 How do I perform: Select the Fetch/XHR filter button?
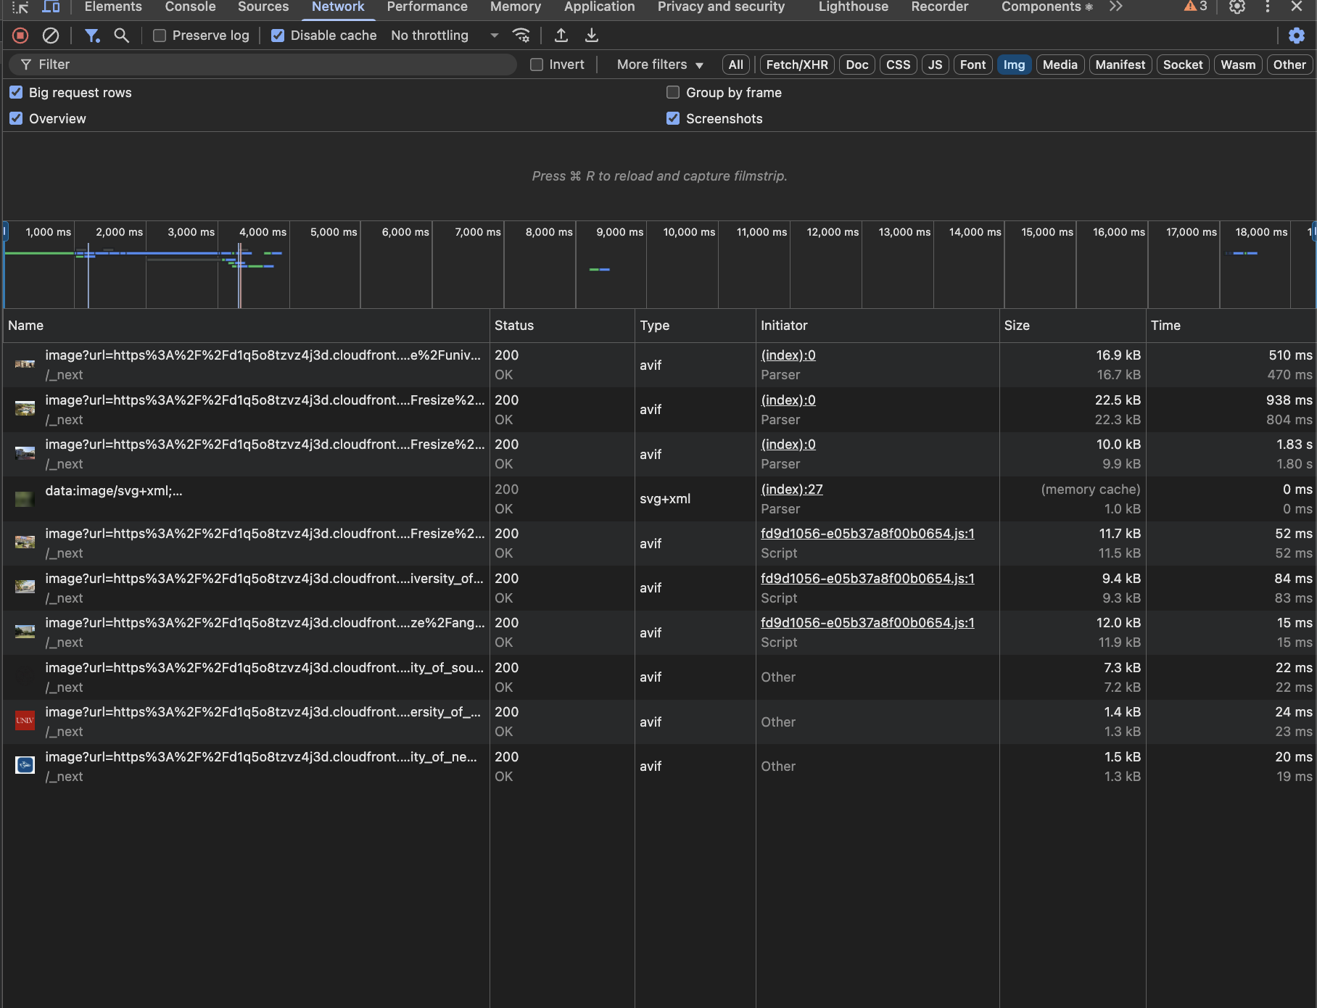tap(796, 65)
